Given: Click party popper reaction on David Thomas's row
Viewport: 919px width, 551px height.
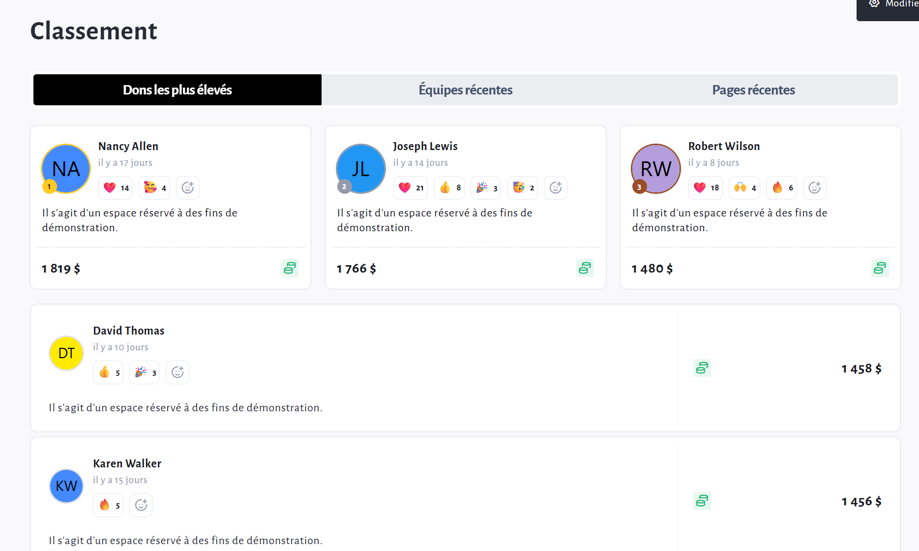Looking at the screenshot, I should coord(145,372).
